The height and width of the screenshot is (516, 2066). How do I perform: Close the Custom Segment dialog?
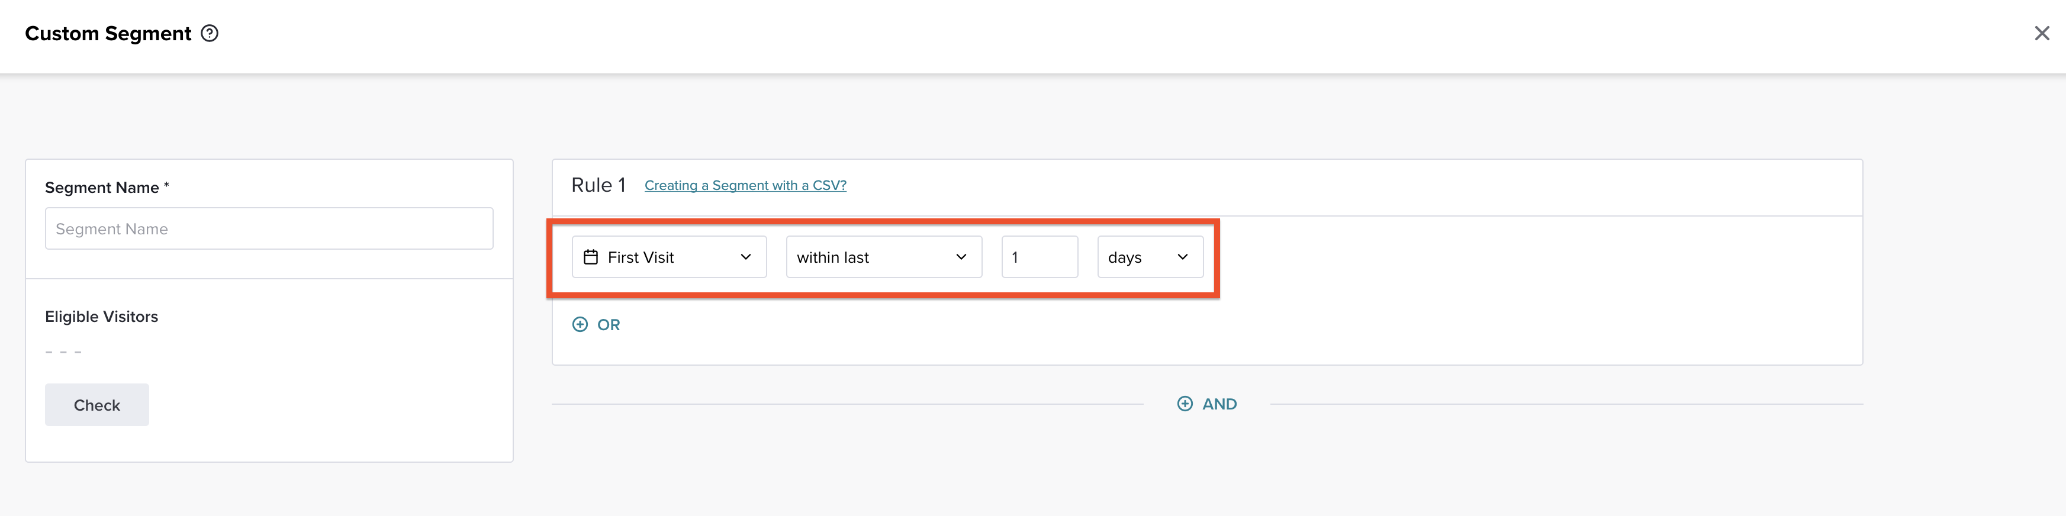(x=2041, y=34)
